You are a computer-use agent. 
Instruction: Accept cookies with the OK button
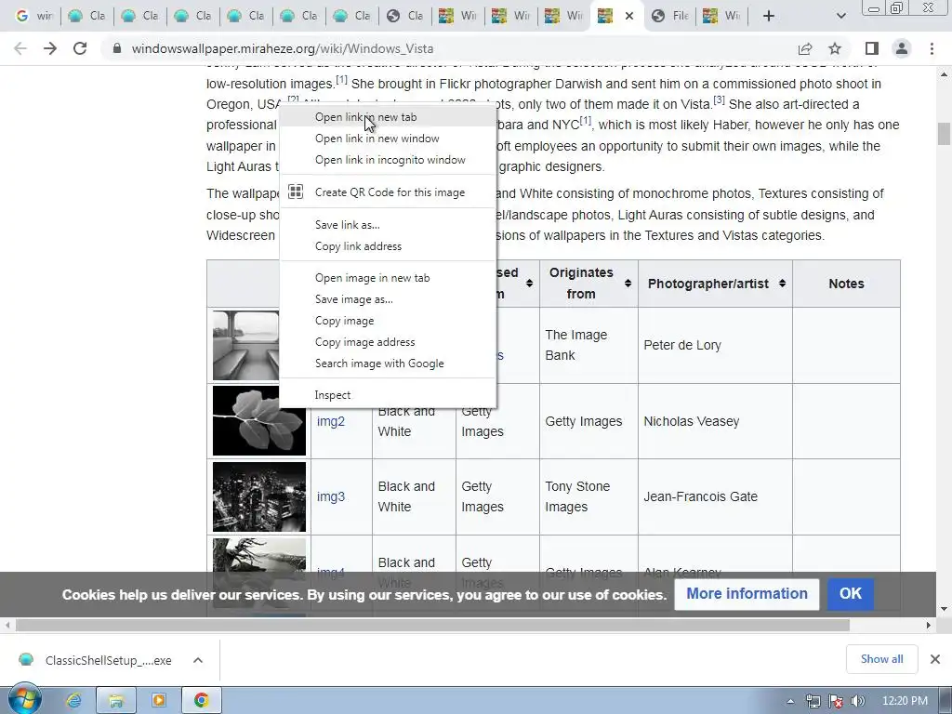tap(850, 594)
